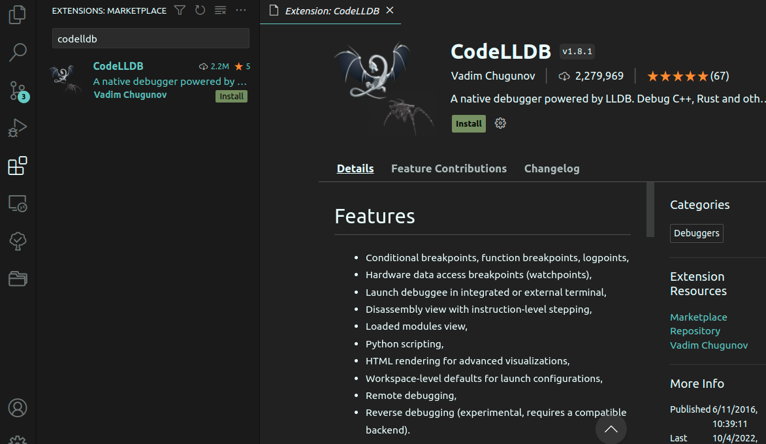The height and width of the screenshot is (444, 766).
Task: Click the 2.2M download count in sidebar
Action: pos(214,67)
